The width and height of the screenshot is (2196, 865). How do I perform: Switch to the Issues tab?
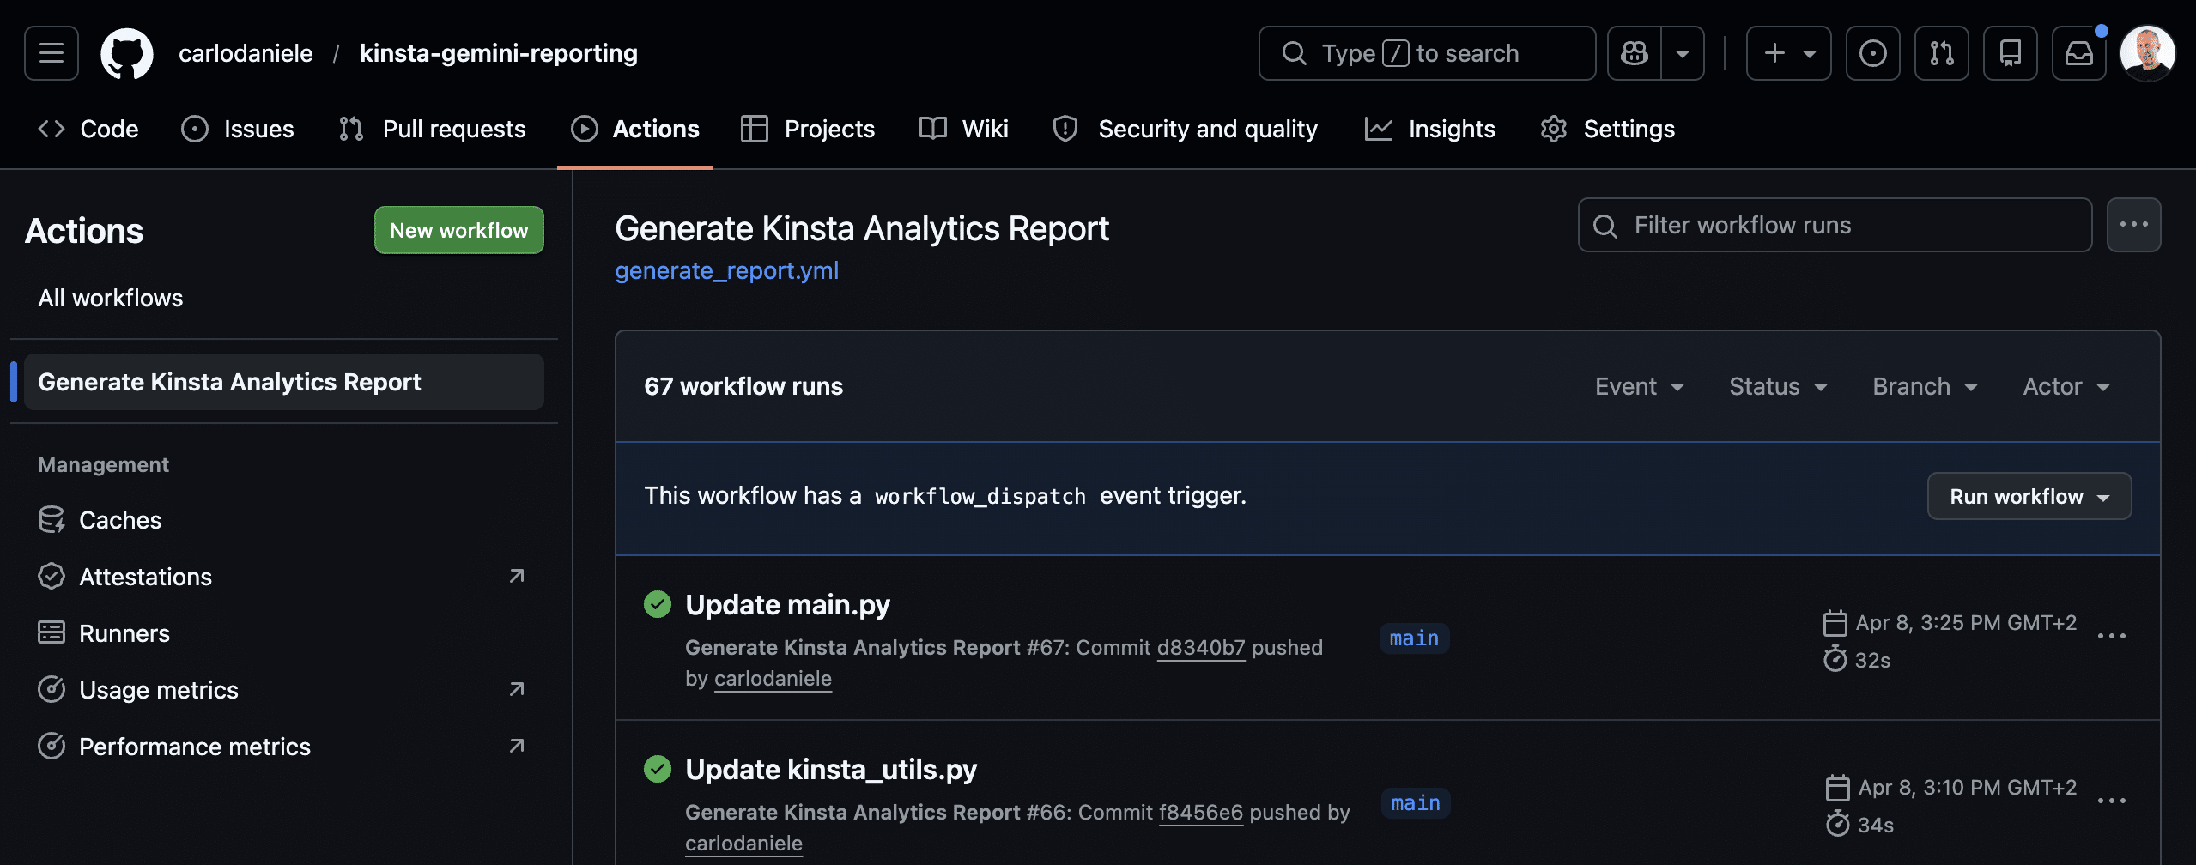click(x=238, y=129)
